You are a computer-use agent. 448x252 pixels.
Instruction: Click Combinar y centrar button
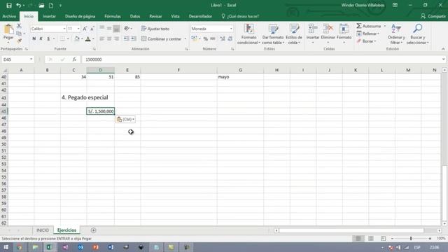[x=162, y=38]
